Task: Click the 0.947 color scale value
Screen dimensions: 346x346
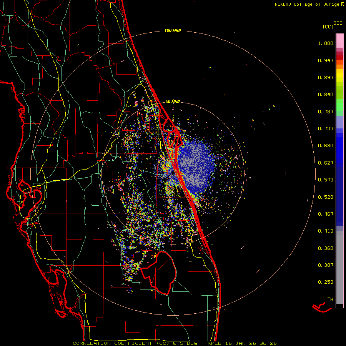Action: 326,60
